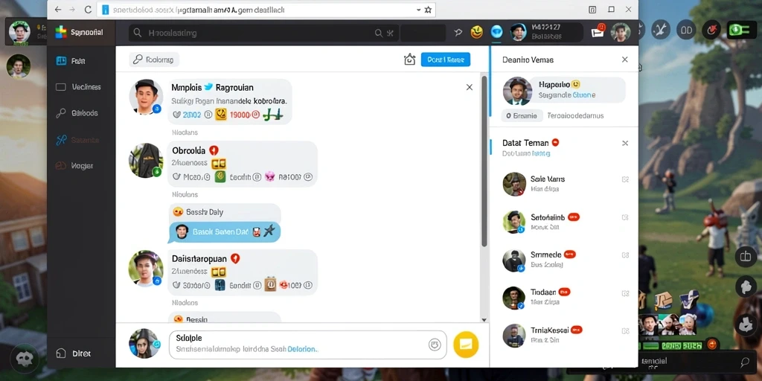Click the yellow smiley emoji icon in header
Image resolution: width=762 pixels, height=381 pixels.
477,33
